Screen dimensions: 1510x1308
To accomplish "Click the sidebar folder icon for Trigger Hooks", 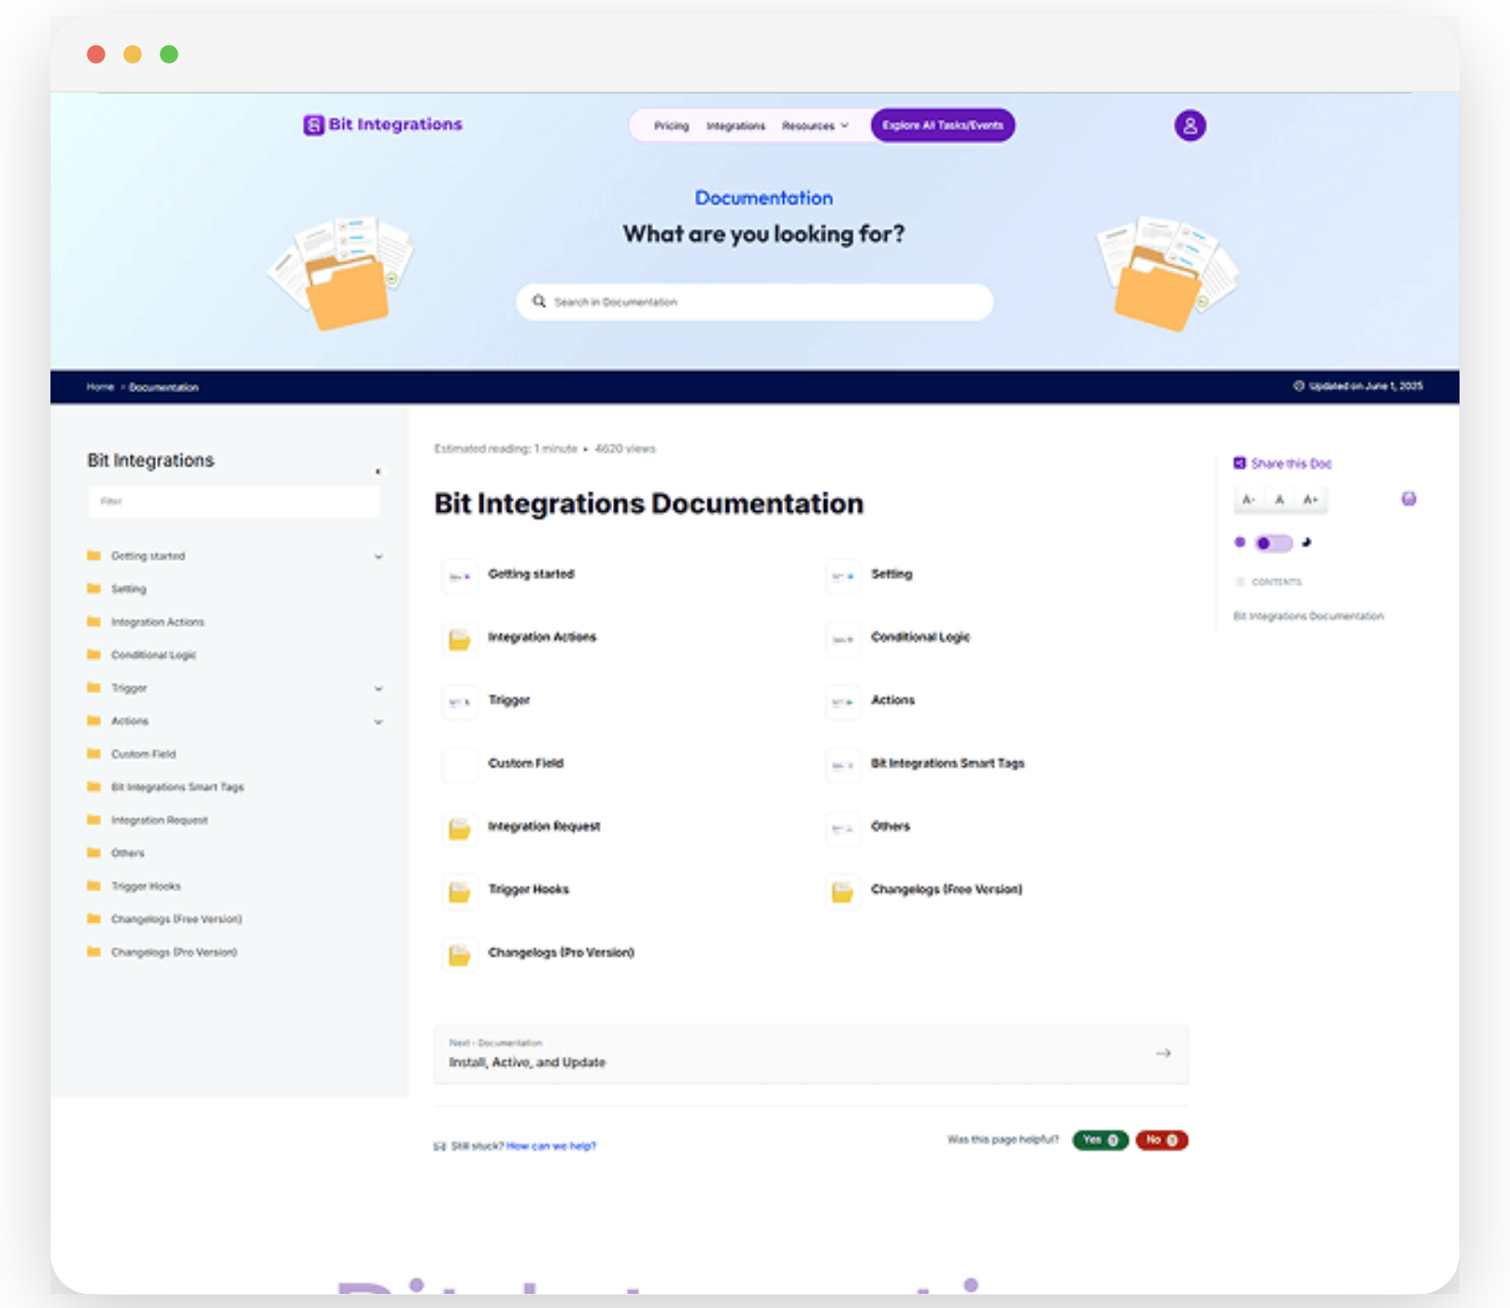I will 93,885.
